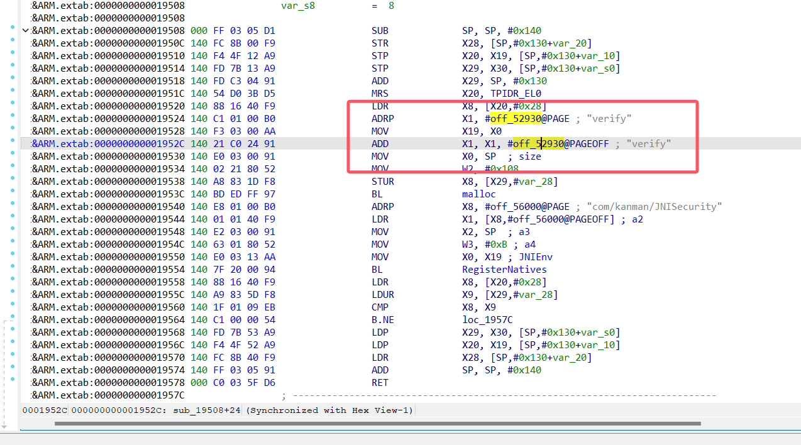Toggle breakpoint dot on the CMP X8, X9 line
The height and width of the screenshot is (445, 801).
[13, 304]
